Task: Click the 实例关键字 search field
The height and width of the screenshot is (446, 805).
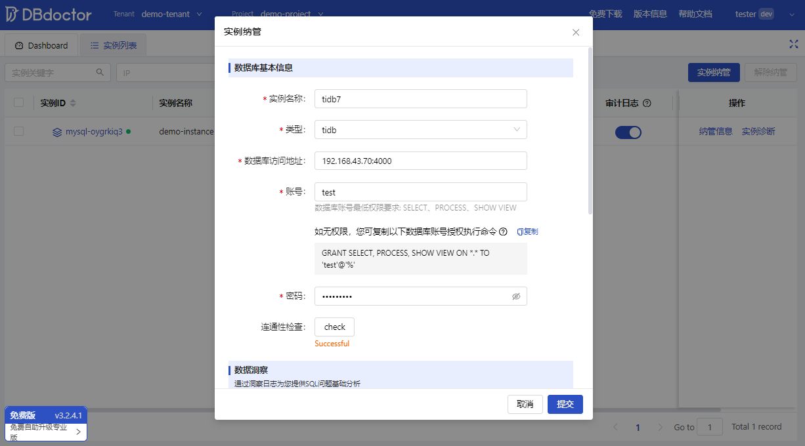Action: [58, 72]
